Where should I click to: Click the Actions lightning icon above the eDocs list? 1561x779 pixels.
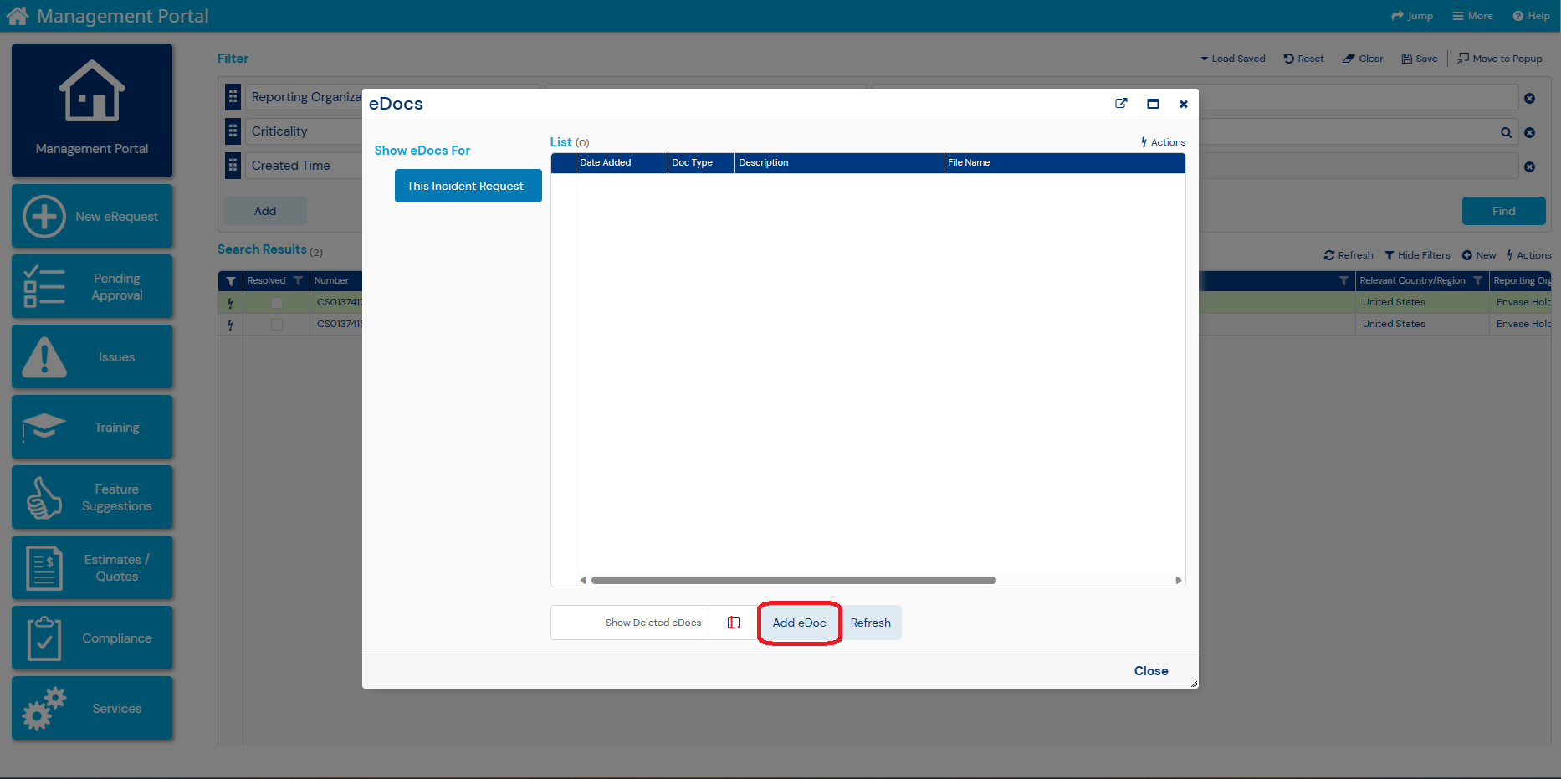(x=1145, y=141)
